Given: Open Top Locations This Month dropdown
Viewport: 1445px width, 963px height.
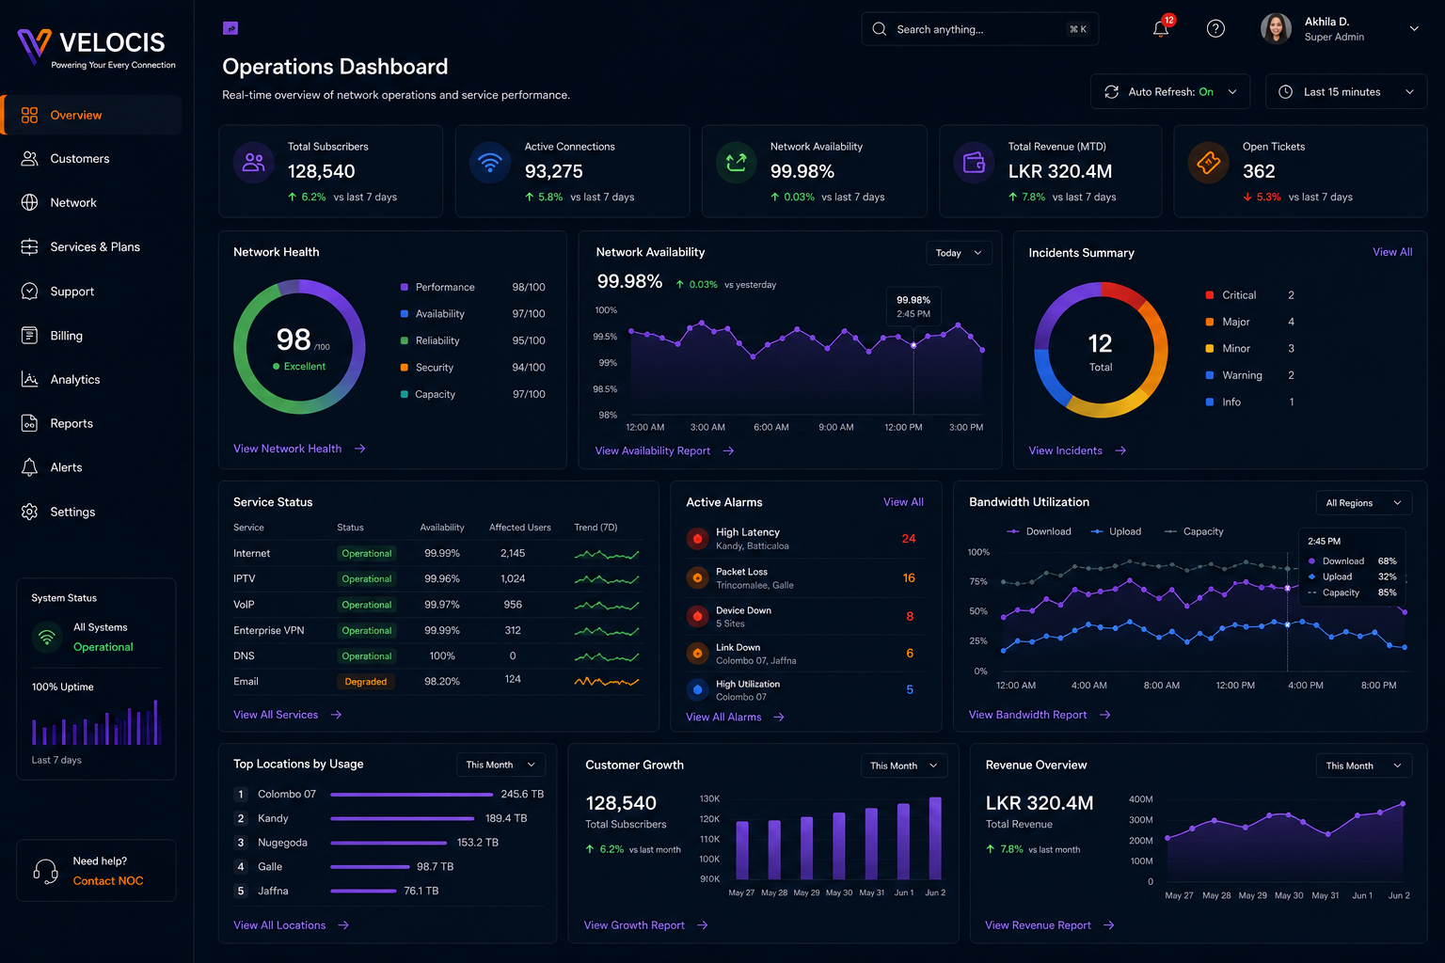Looking at the screenshot, I should [500, 765].
